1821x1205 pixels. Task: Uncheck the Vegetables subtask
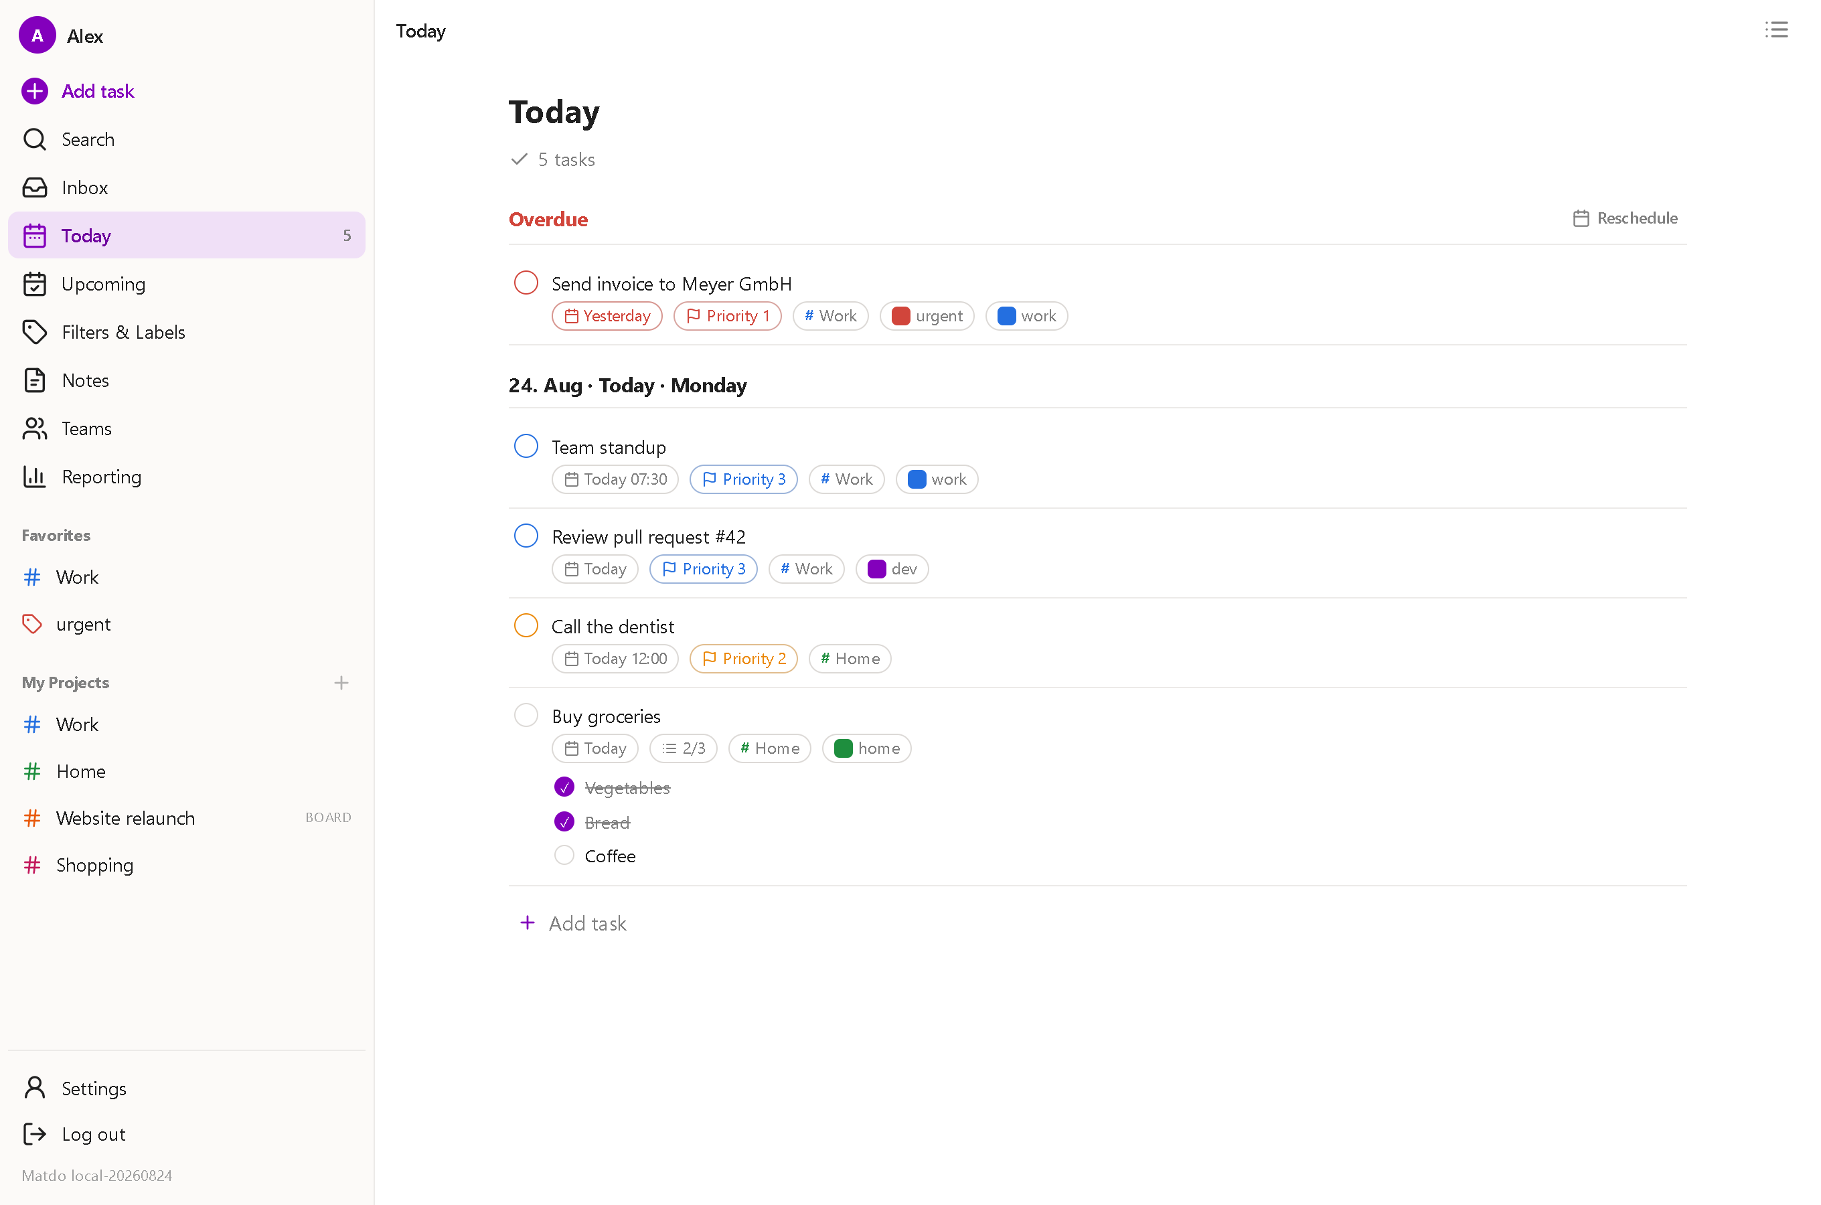coord(564,787)
